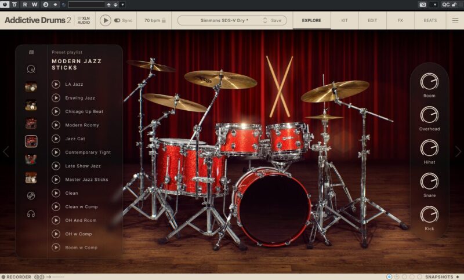
Task: Open the playlist library icon atop sidebar
Action: pos(31,52)
